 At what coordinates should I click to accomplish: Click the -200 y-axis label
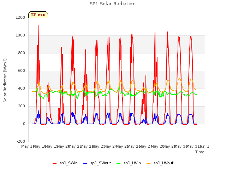[x=21, y=141]
